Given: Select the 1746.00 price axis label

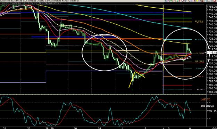Looking at the screenshot, I should [212, 17].
